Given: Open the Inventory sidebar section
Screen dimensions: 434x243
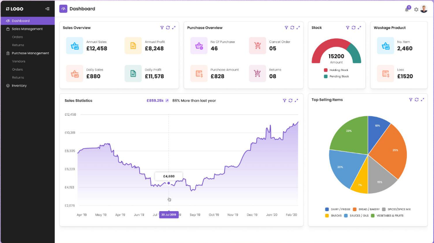Looking at the screenshot, I should [19, 86].
